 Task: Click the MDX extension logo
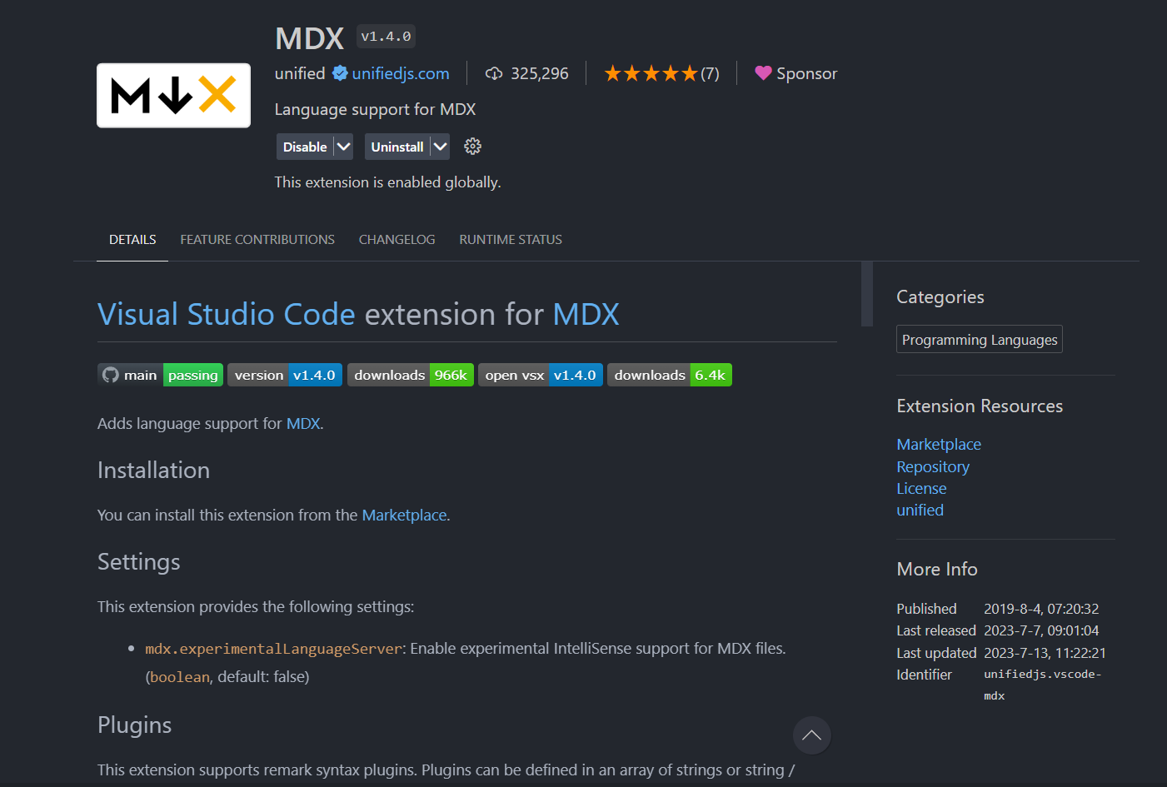click(173, 96)
